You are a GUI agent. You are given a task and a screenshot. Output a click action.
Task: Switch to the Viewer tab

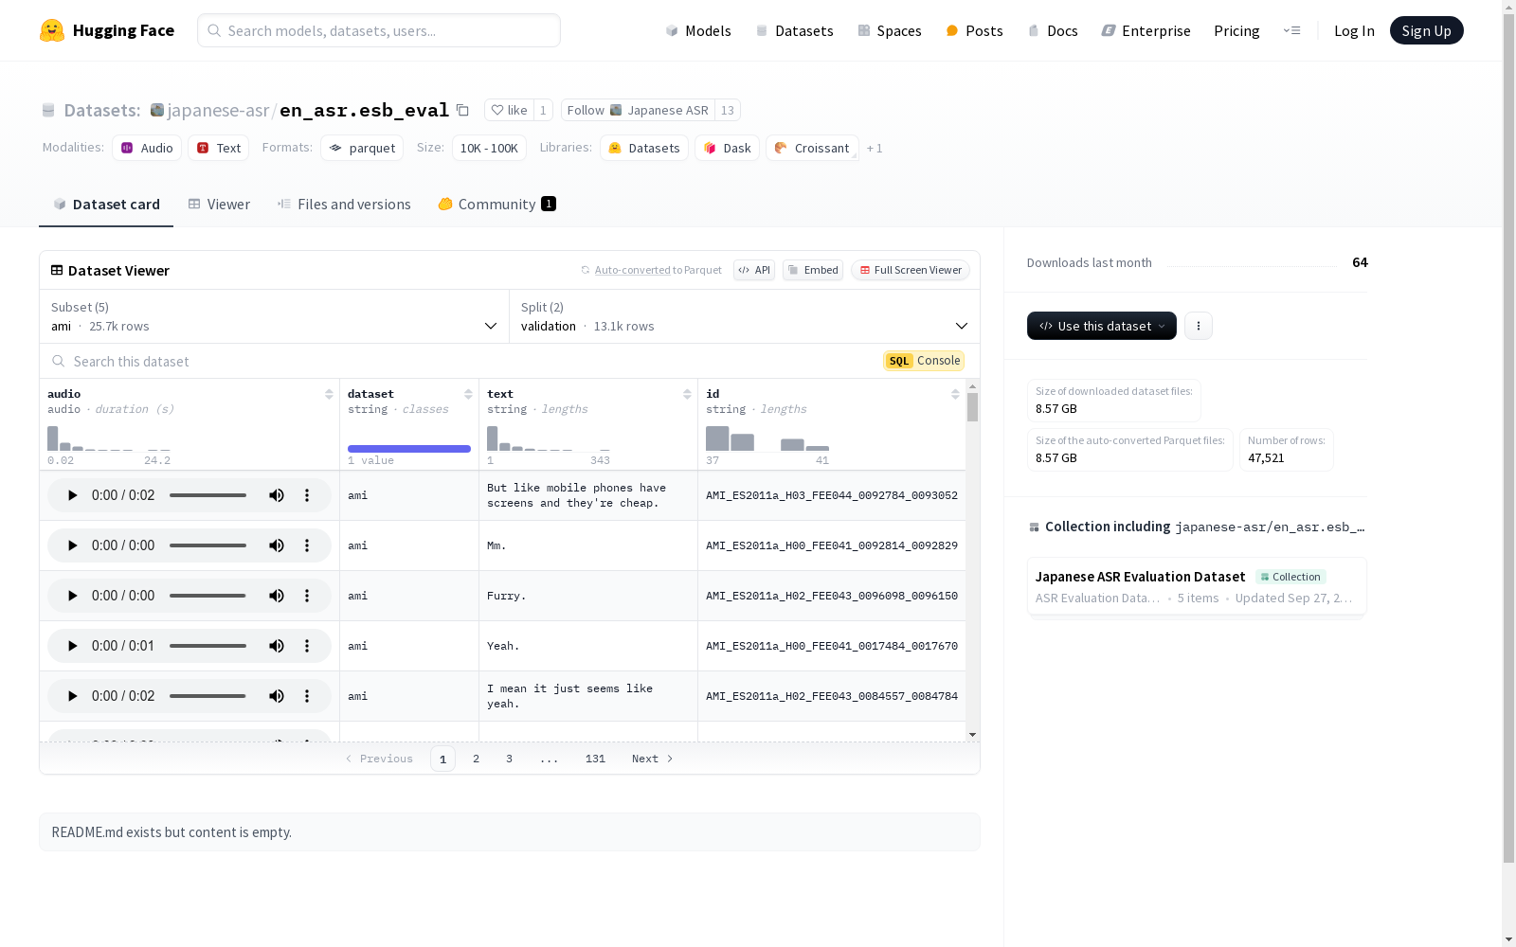coord(219,205)
